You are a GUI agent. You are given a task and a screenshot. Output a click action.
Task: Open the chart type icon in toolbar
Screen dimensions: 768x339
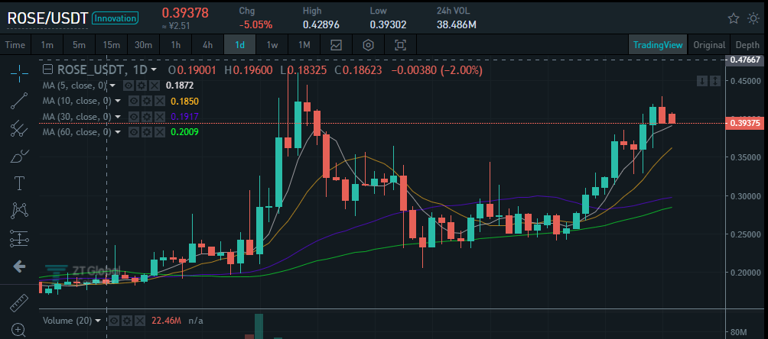336,45
